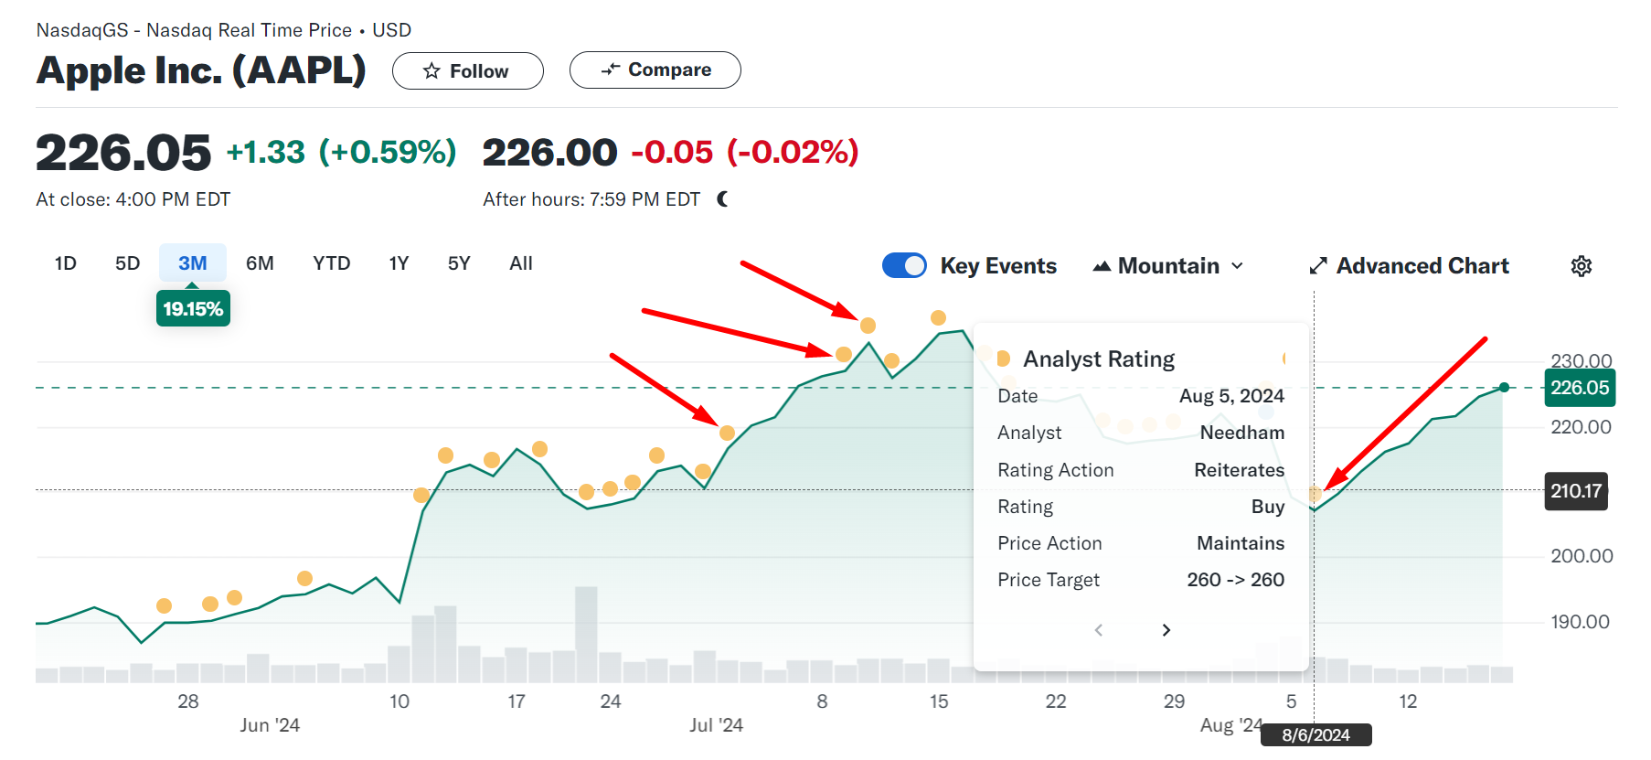The image size is (1651, 760).
Task: Open the Advanced Chart link
Action: tap(1422, 266)
